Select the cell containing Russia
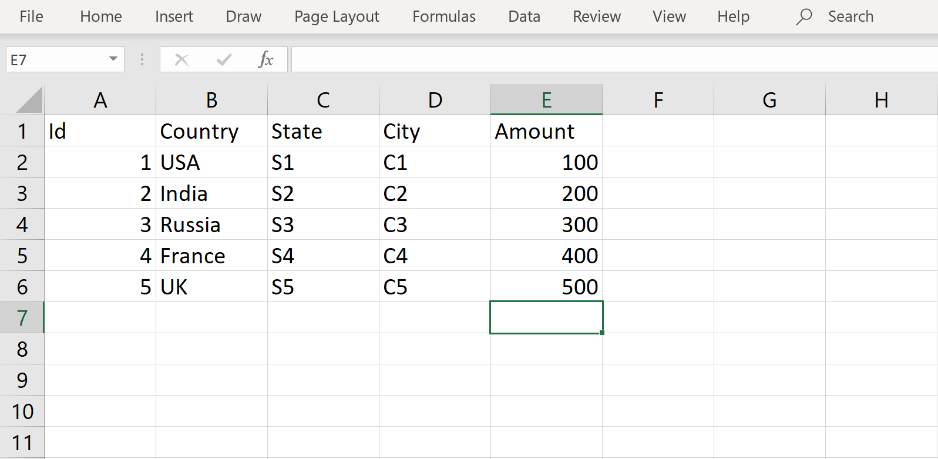Viewport: 938px width, 459px height. point(211,225)
